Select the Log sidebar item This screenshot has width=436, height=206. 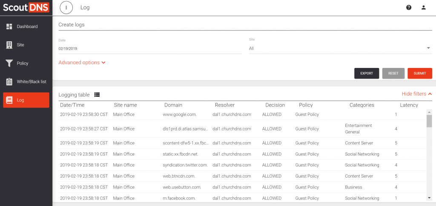[26, 100]
